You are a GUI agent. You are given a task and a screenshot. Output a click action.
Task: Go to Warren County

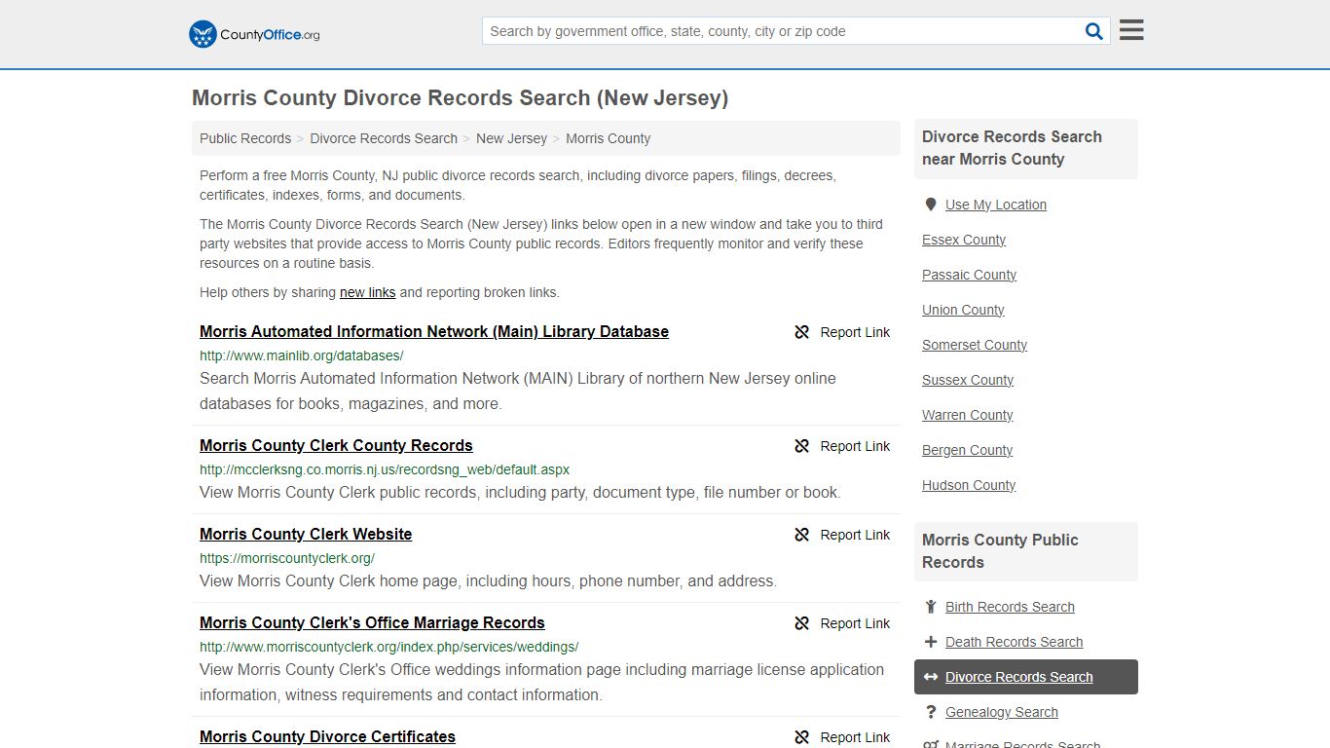(x=968, y=415)
